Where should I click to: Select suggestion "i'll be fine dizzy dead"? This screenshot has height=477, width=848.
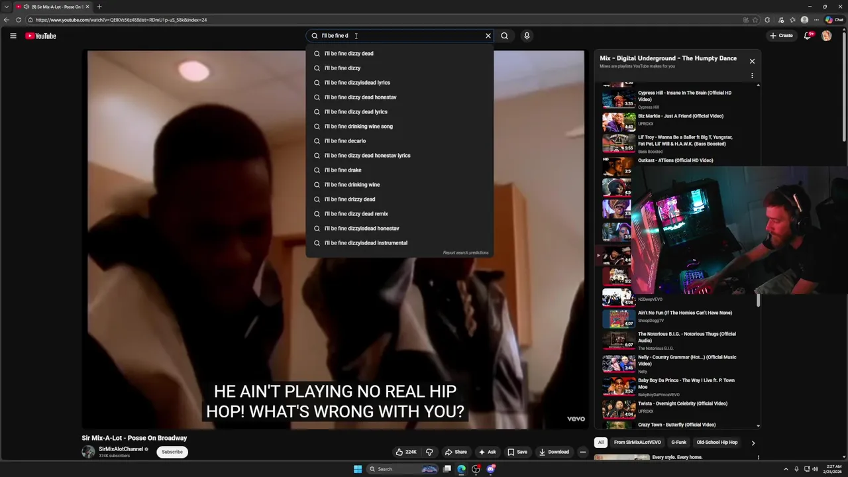tap(399, 54)
